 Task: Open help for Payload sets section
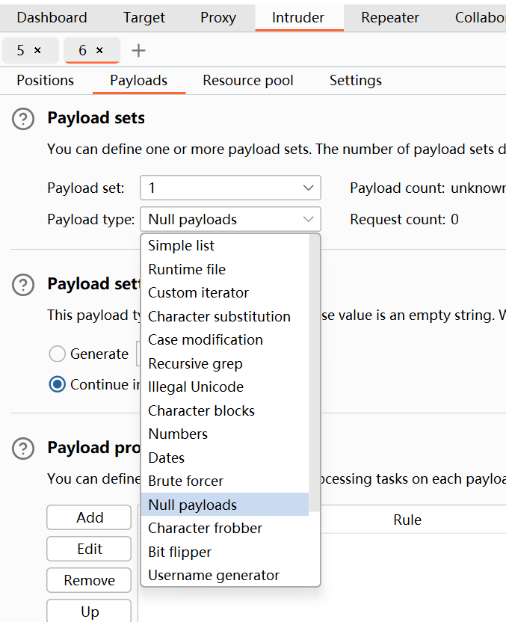coord(23,119)
